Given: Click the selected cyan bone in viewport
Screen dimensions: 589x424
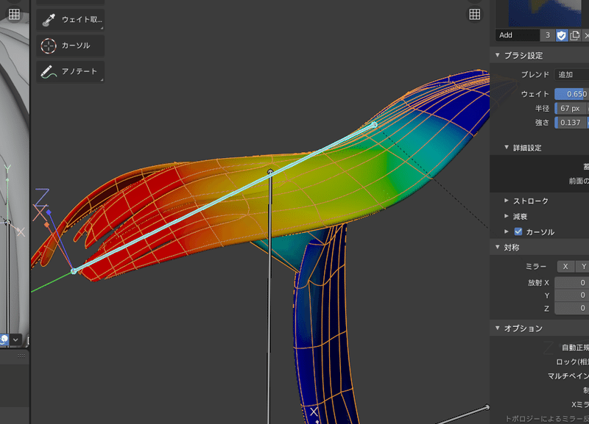Looking at the screenshot, I should coord(224,198).
